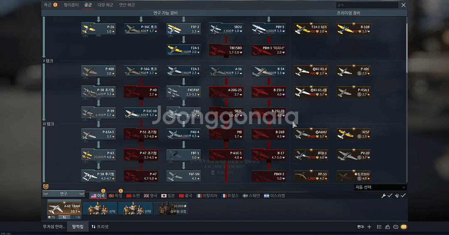
Task: Toggle the auto-refill checkbox beside ammo icon
Action: (x=403, y=196)
